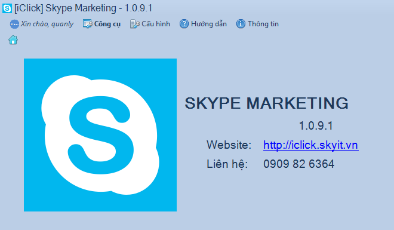Click the iClick avatar icon beside the greeting
Image resolution: width=394 pixels, height=230 pixels.
coord(14,24)
